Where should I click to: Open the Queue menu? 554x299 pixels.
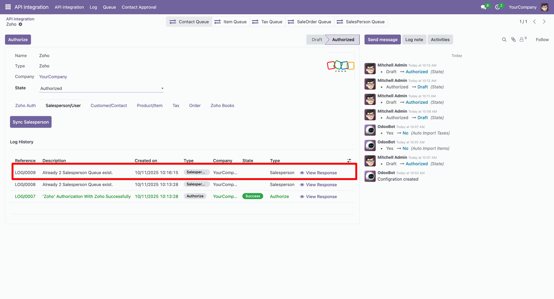[x=109, y=7]
